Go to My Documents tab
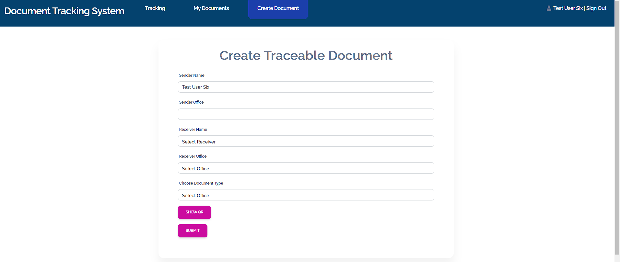Image resolution: width=620 pixels, height=262 pixels. (x=211, y=8)
